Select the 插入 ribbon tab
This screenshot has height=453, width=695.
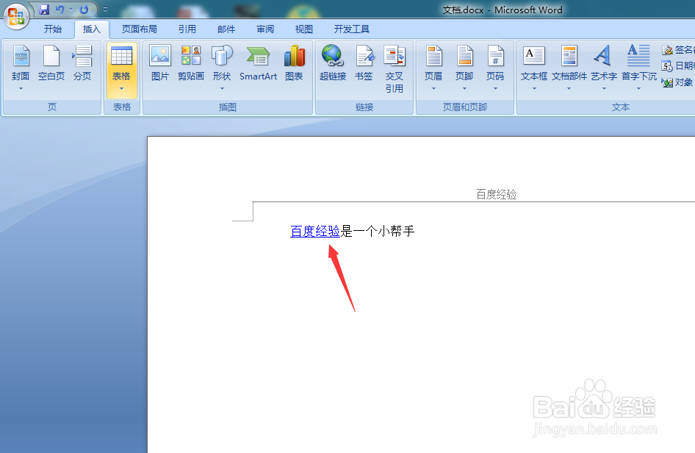pos(91,29)
